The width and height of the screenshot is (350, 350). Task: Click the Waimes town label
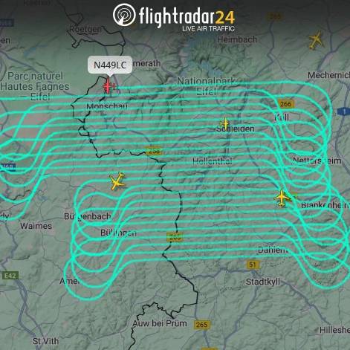36,226
